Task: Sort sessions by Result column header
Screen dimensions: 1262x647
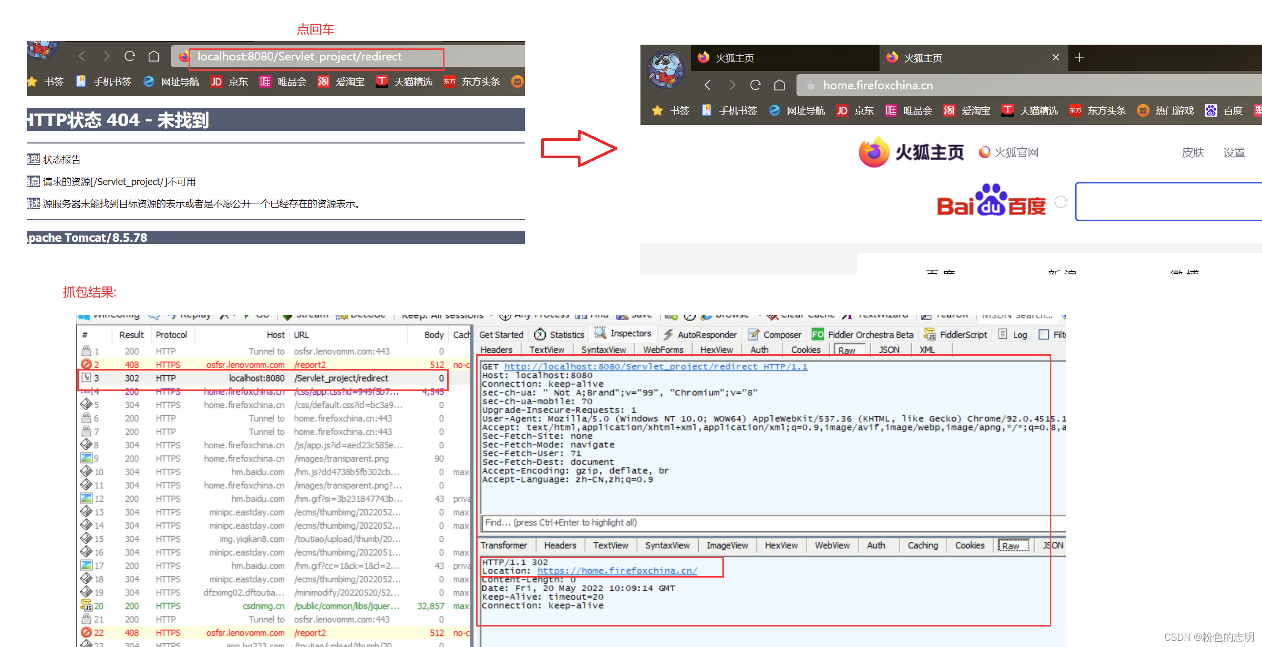Action: (x=131, y=334)
